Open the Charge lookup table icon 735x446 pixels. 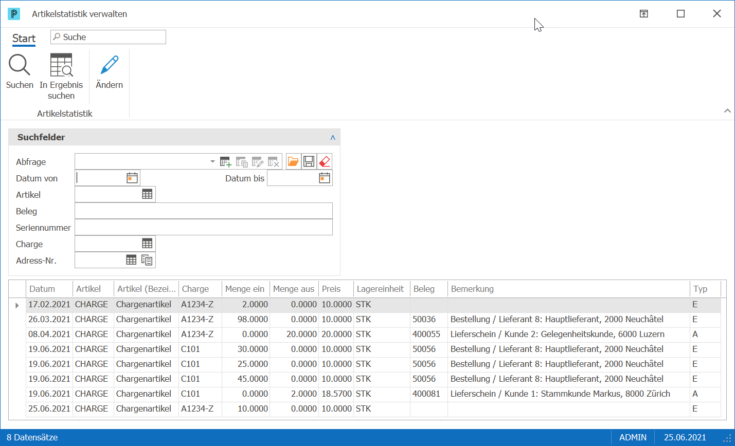click(147, 244)
